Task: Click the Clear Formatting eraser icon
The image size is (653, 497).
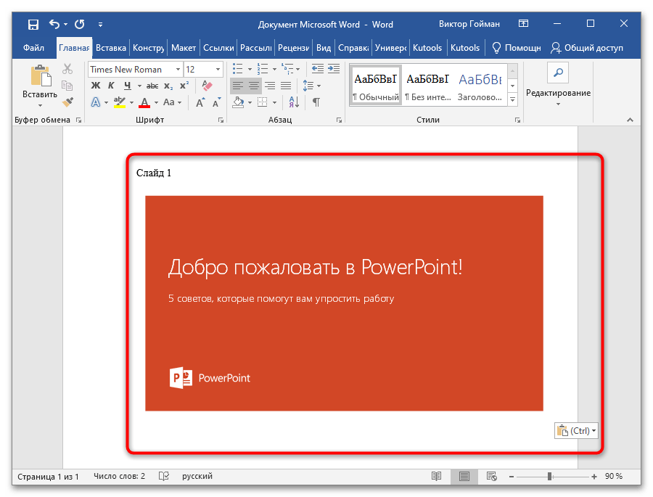Action: (x=207, y=86)
